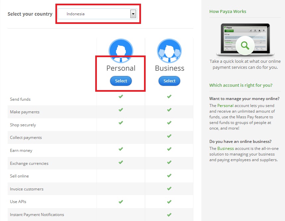Click Do you have an online business text
The image size is (285, 221).
tap(240, 142)
